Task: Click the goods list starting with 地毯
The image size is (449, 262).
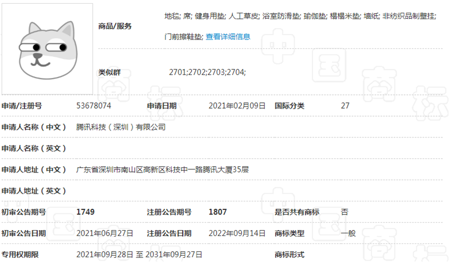Action: (x=300, y=17)
